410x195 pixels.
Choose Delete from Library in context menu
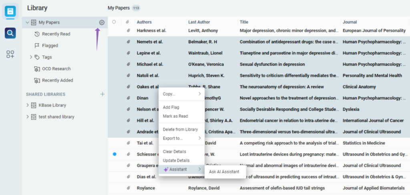[x=180, y=129]
